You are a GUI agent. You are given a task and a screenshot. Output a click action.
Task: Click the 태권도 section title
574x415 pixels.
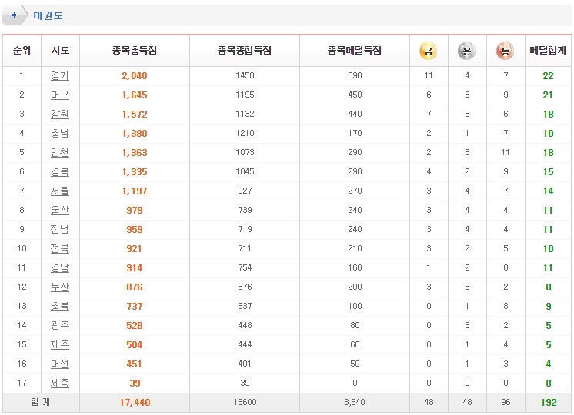pyautogui.click(x=48, y=15)
